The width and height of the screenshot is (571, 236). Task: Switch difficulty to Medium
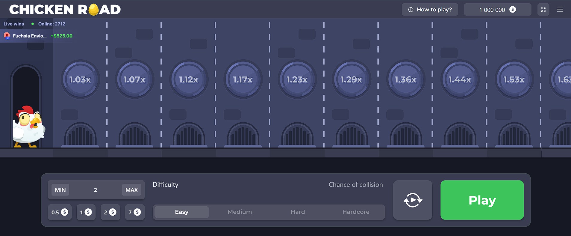coord(240,212)
